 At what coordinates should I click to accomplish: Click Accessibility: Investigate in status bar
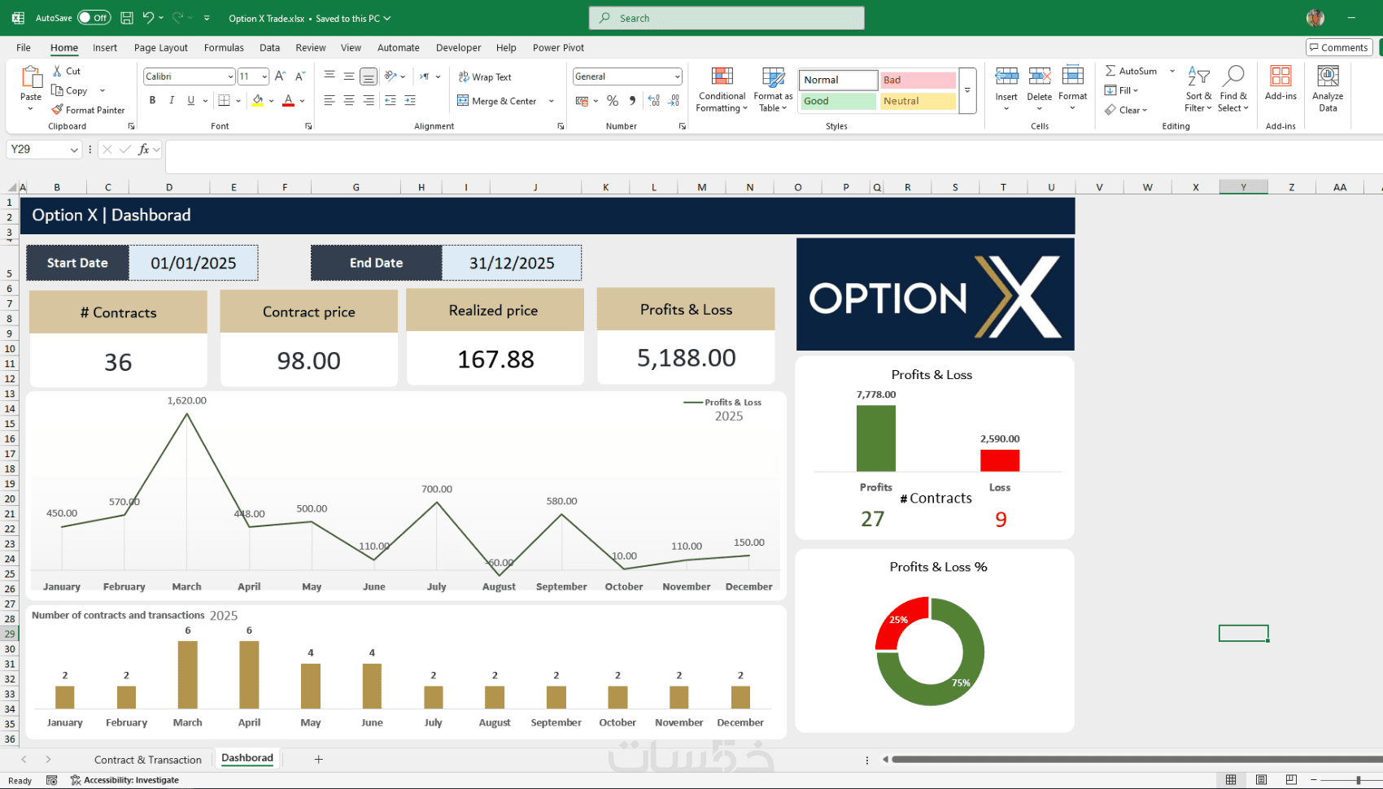[x=124, y=780]
